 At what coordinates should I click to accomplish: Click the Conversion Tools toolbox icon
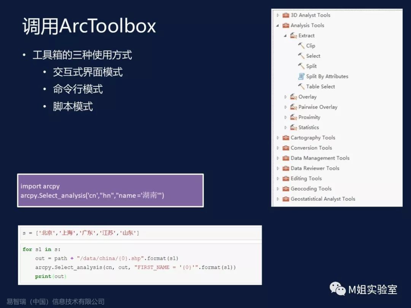(286, 148)
